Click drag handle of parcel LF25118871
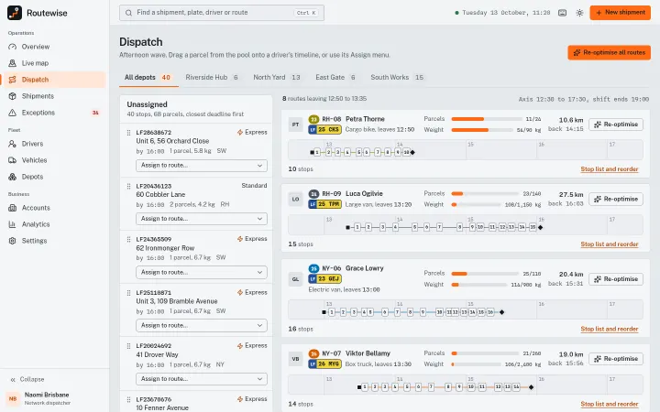 pos(129,293)
